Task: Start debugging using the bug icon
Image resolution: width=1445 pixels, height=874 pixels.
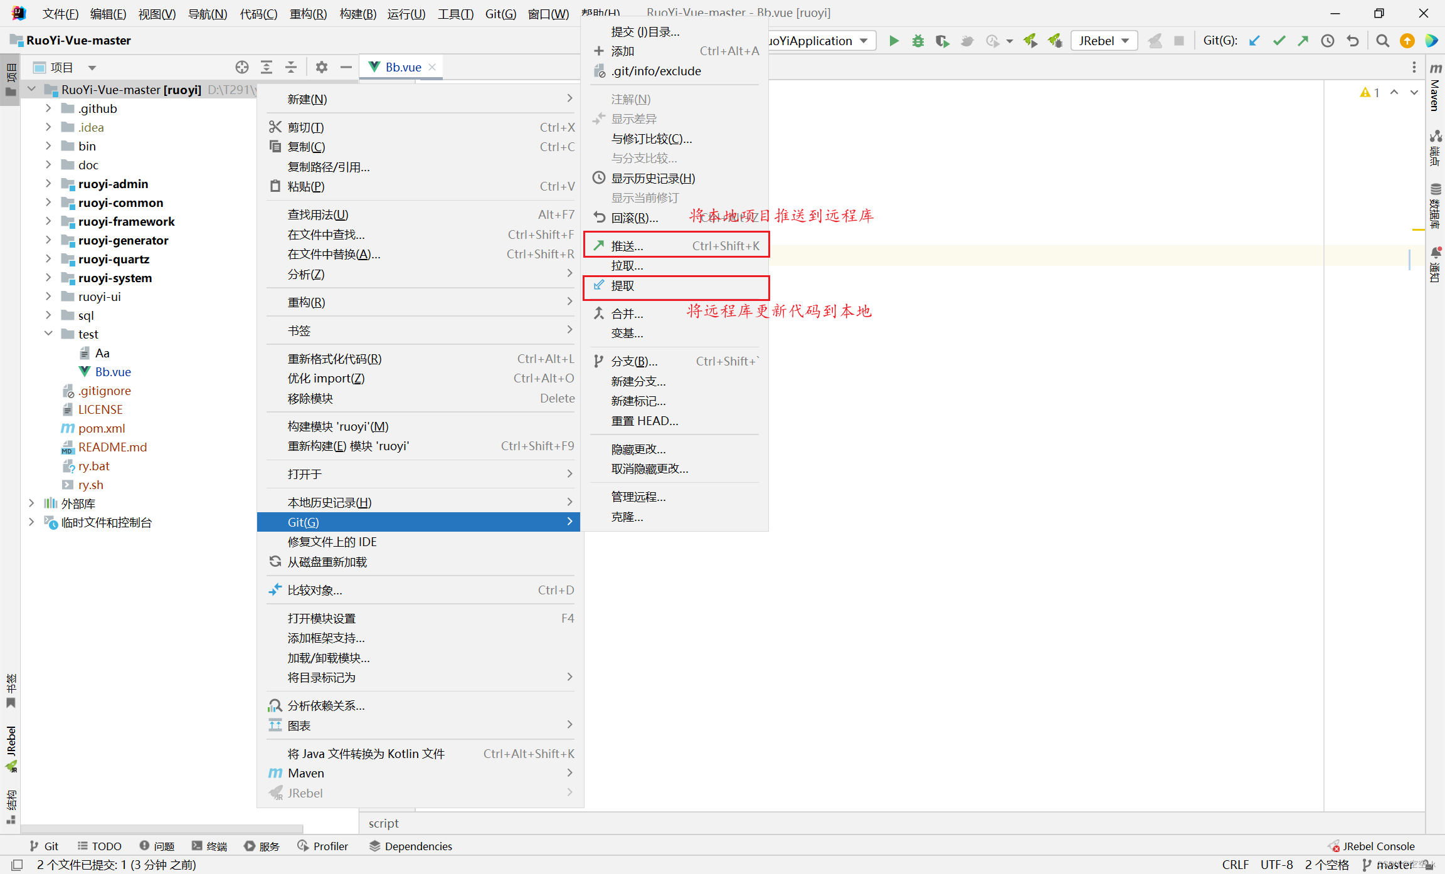Action: pos(918,40)
